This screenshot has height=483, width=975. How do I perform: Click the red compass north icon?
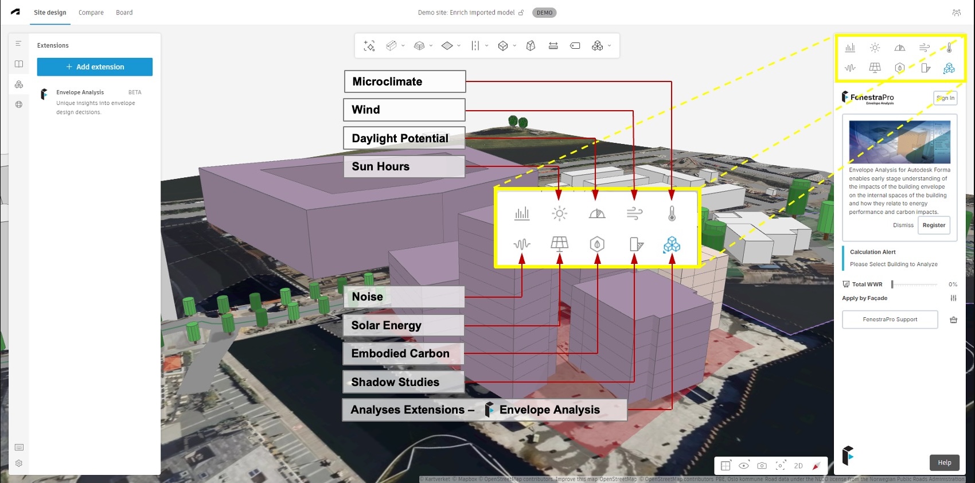(816, 466)
